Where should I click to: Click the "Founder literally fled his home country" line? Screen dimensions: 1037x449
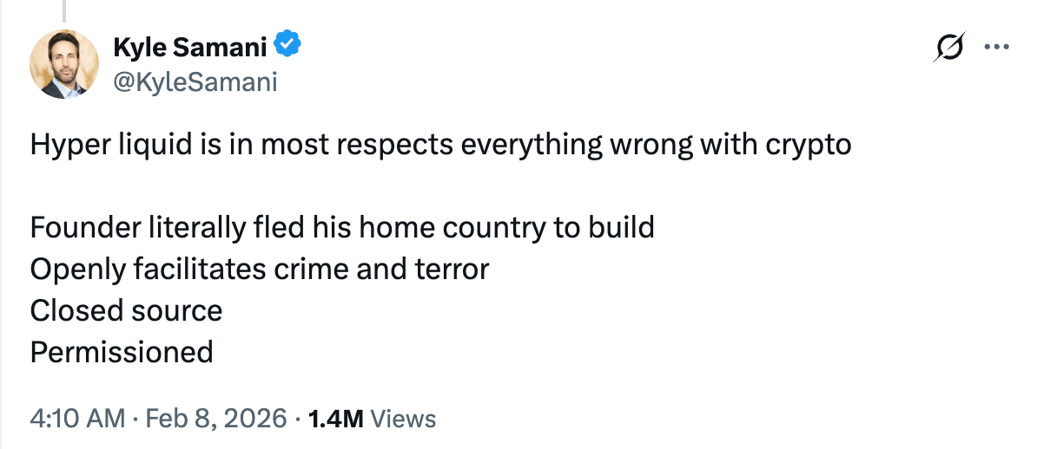coord(342,229)
